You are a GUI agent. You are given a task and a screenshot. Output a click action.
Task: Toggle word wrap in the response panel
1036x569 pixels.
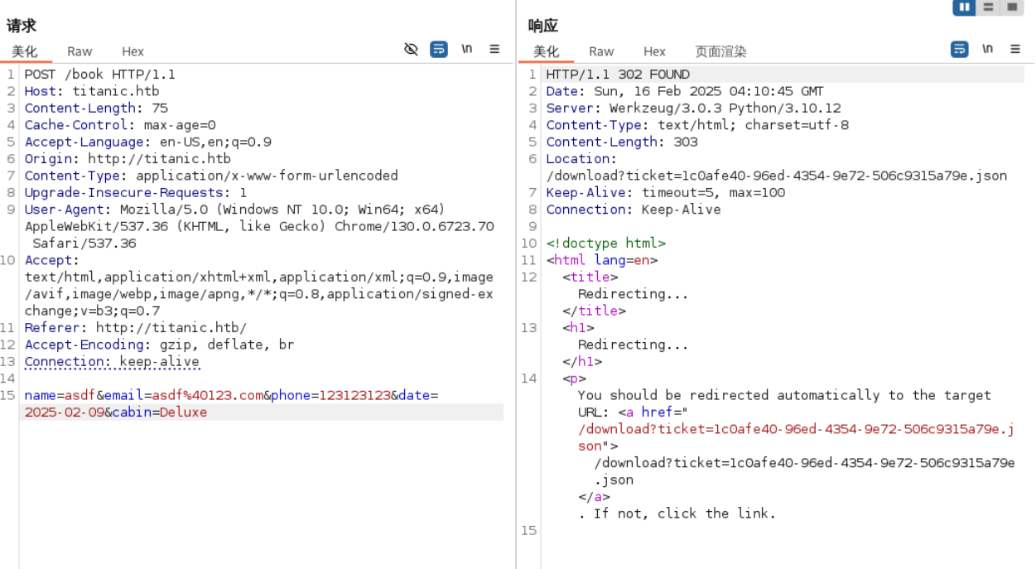(959, 50)
